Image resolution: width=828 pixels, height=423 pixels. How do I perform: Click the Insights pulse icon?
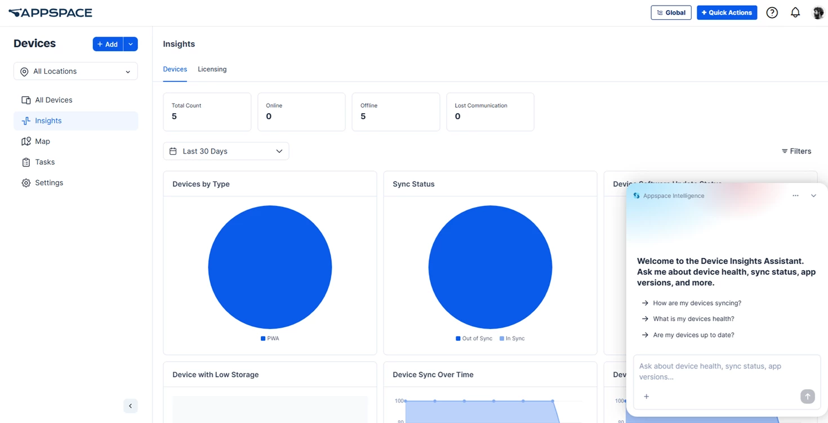coord(26,121)
